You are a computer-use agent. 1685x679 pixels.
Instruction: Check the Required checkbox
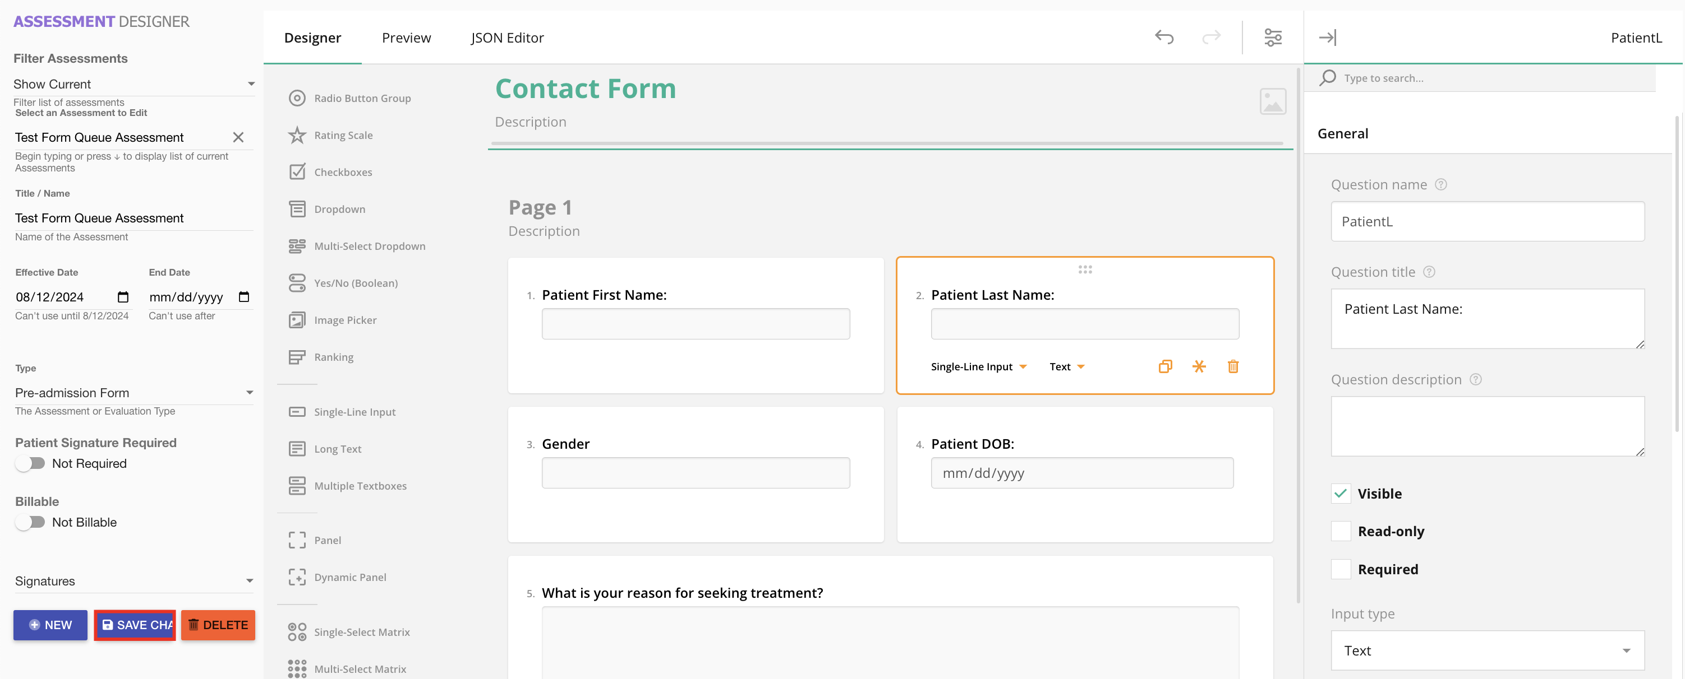pos(1341,569)
